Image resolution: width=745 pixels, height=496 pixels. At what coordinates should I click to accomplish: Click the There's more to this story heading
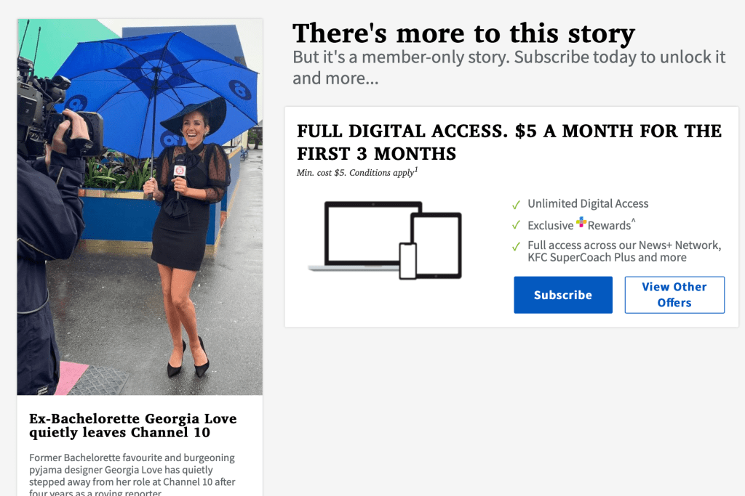coord(463,33)
